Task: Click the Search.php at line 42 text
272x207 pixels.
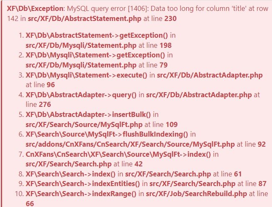Action: coord(84,164)
